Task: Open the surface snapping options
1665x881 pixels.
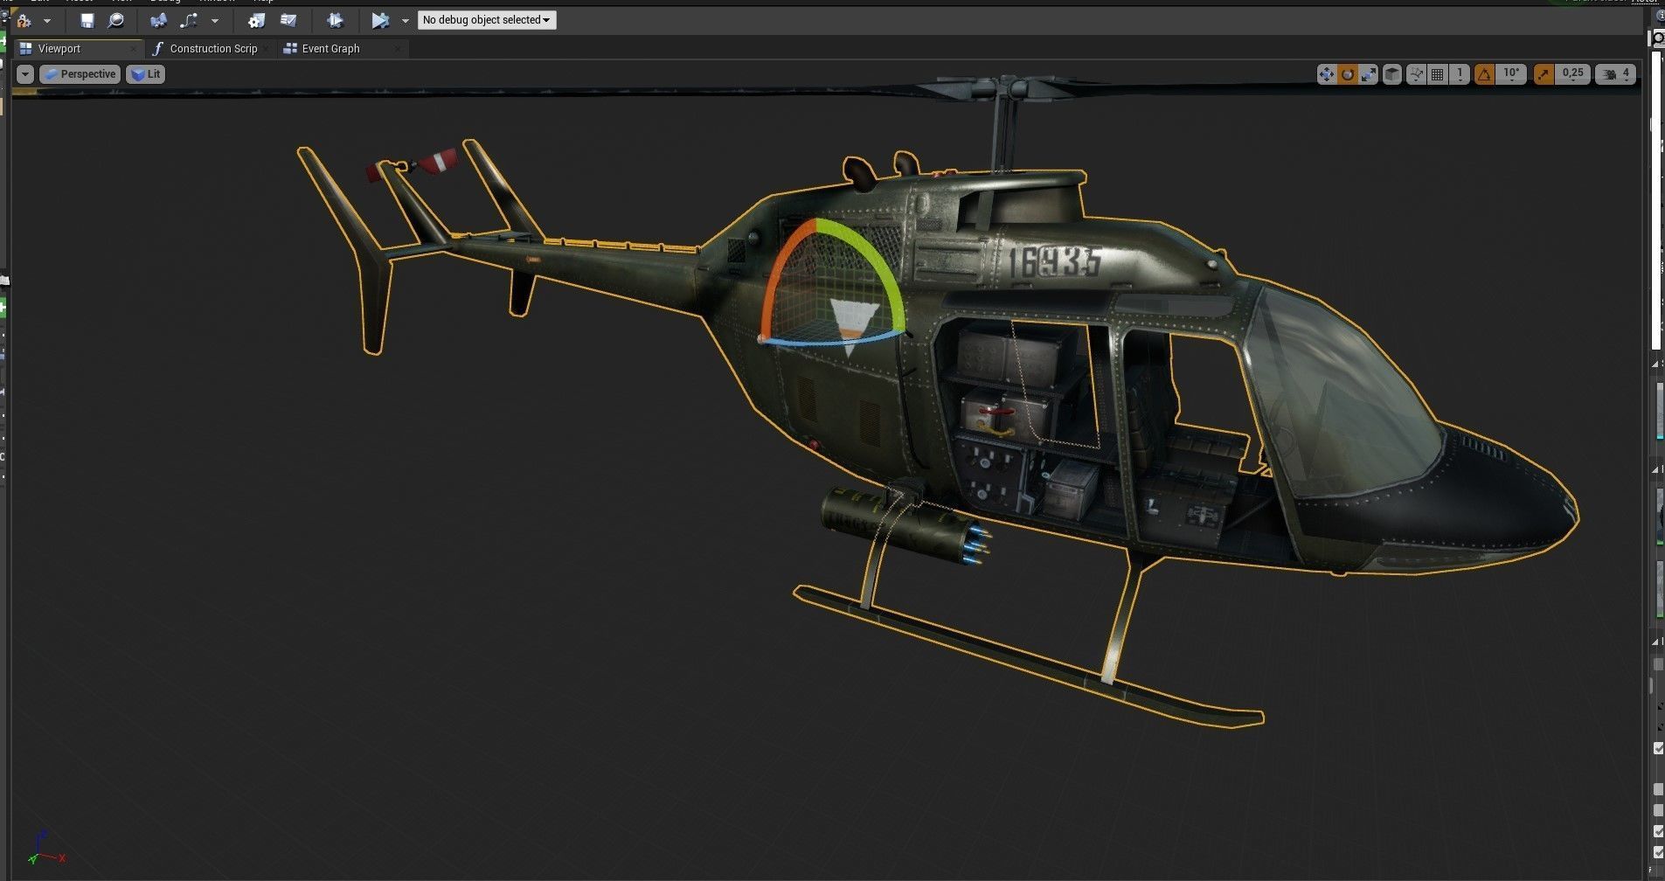Action: [x=1417, y=74]
